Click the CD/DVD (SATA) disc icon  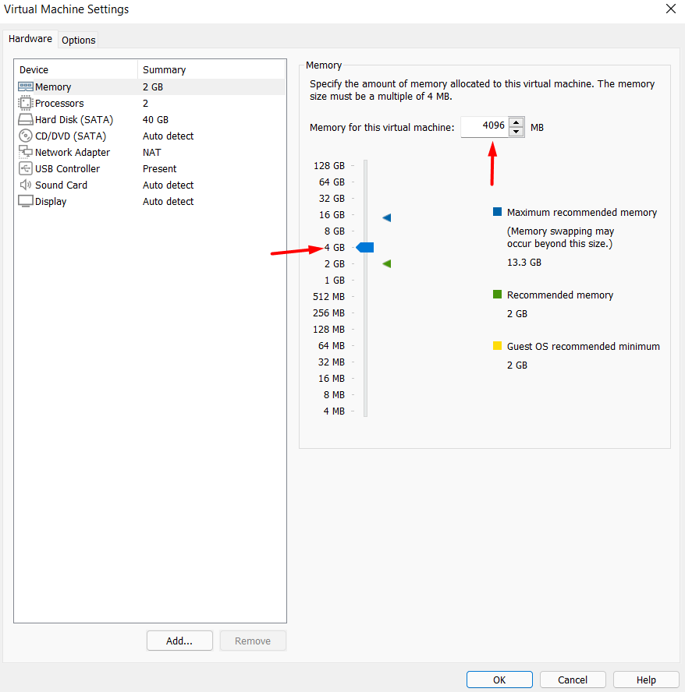pyautogui.click(x=25, y=136)
